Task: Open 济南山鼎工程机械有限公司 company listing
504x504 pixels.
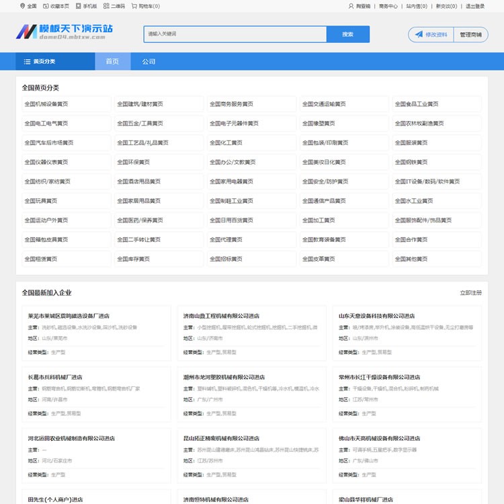Action: (x=221, y=316)
